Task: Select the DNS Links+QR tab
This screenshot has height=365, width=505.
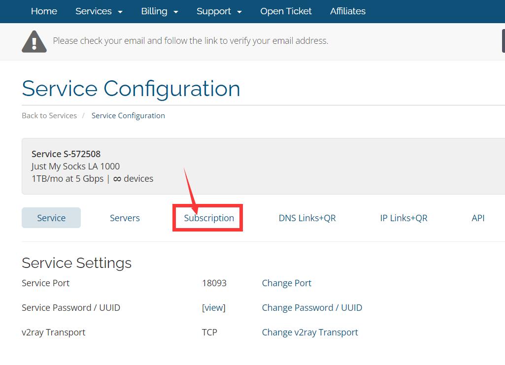Action: [307, 218]
